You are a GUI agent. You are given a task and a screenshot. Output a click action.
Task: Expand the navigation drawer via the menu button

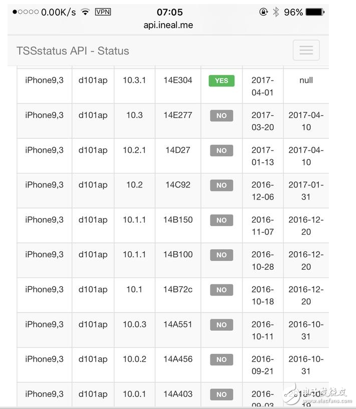click(x=306, y=50)
